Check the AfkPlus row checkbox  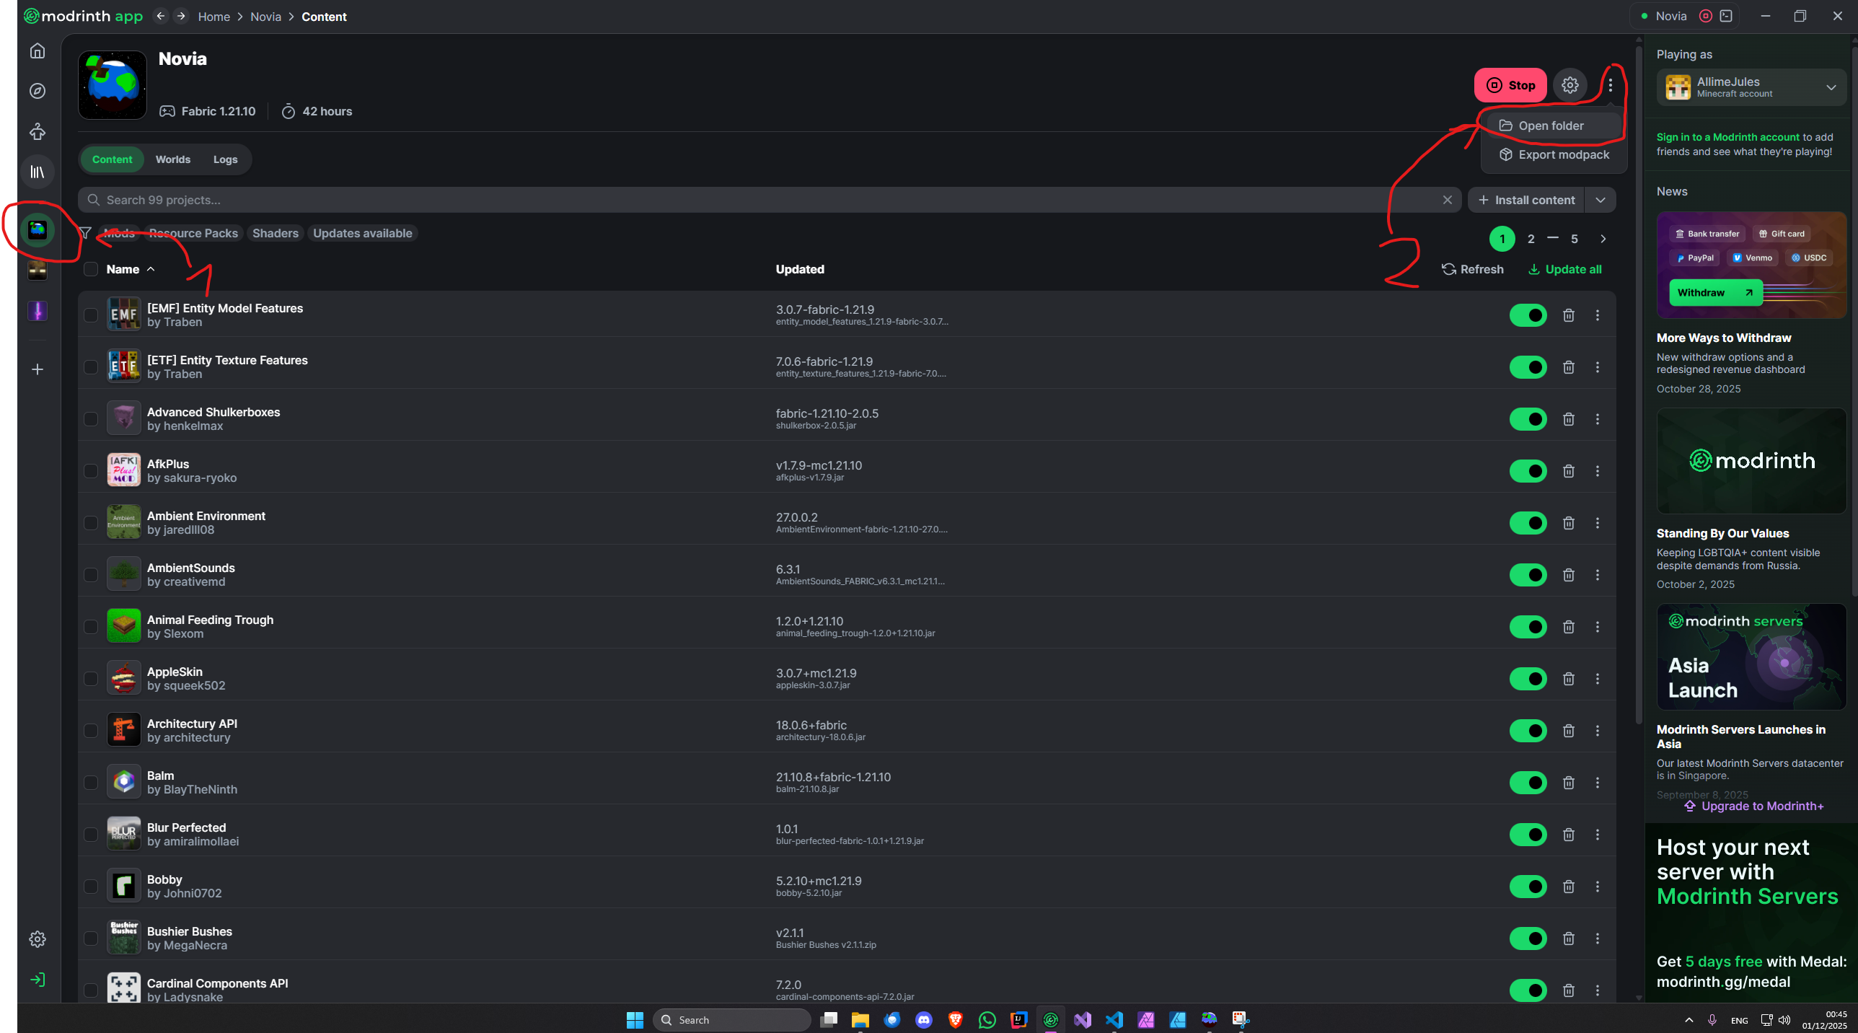(91, 471)
